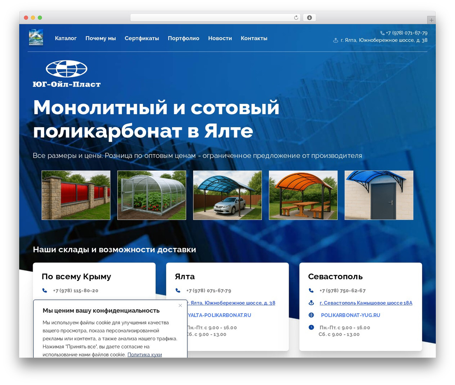
Task: Click the Наши склады и возможности доставки heading
Action: pyautogui.click(x=114, y=250)
